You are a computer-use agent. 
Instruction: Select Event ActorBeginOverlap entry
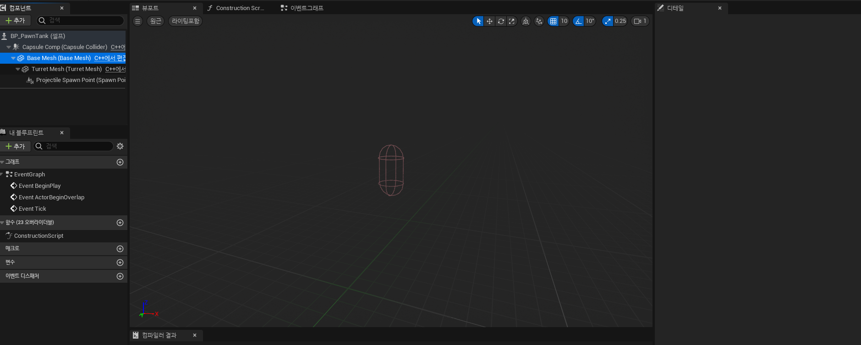point(51,197)
